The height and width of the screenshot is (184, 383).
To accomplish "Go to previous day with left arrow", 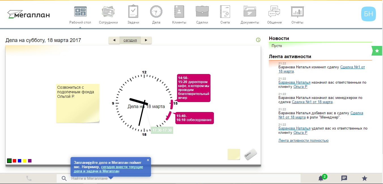I will [114, 40].
